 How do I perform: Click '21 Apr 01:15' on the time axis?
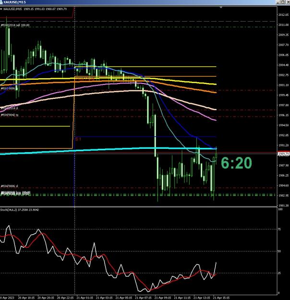point(85,298)
